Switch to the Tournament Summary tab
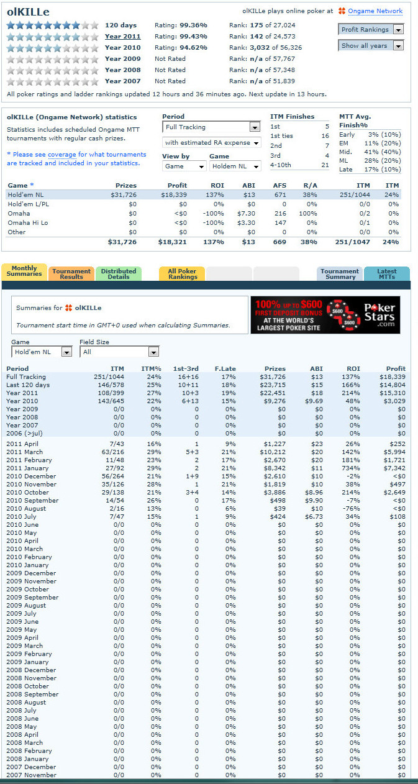 (x=340, y=274)
